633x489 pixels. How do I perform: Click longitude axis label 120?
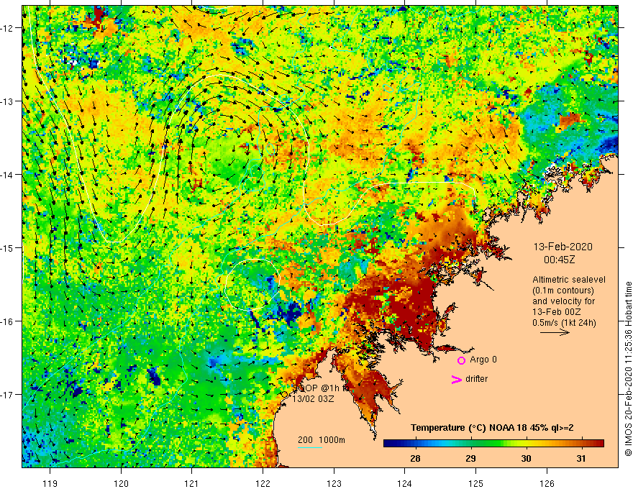(121, 483)
